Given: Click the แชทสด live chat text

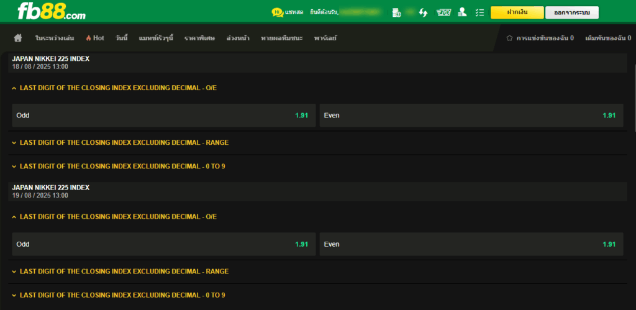Looking at the screenshot, I should (x=294, y=12).
